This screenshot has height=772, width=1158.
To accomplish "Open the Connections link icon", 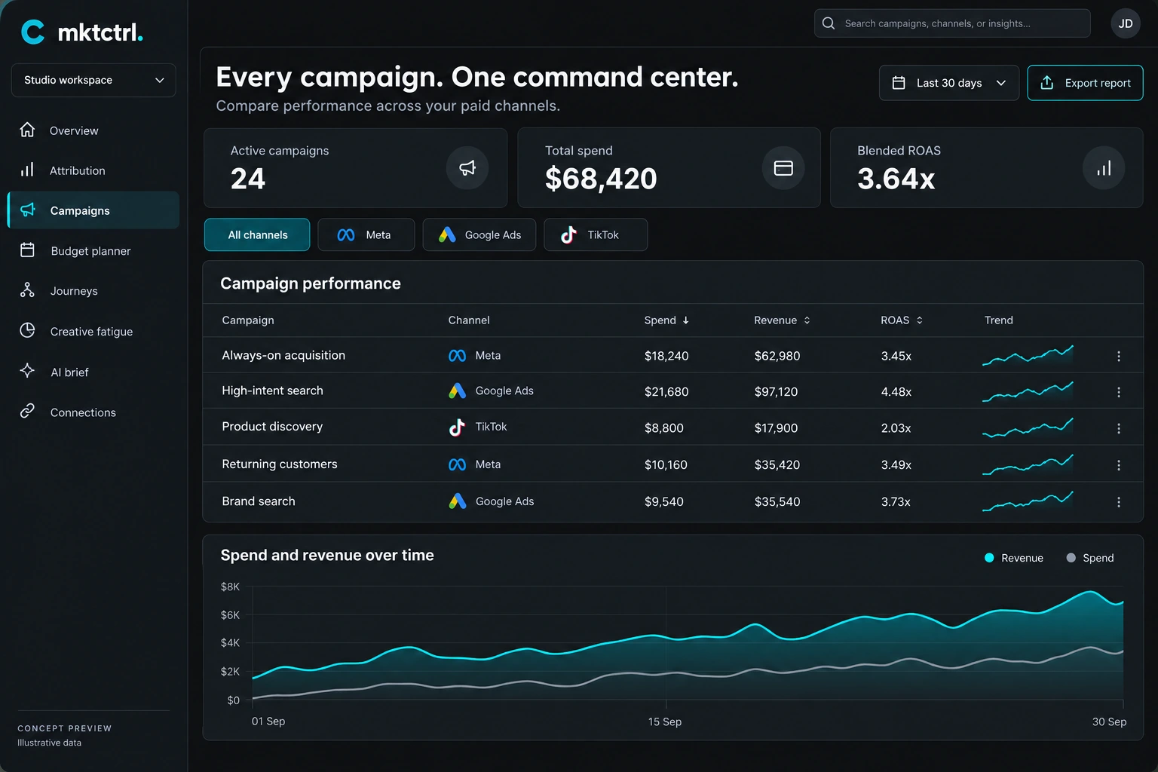I will [27, 411].
